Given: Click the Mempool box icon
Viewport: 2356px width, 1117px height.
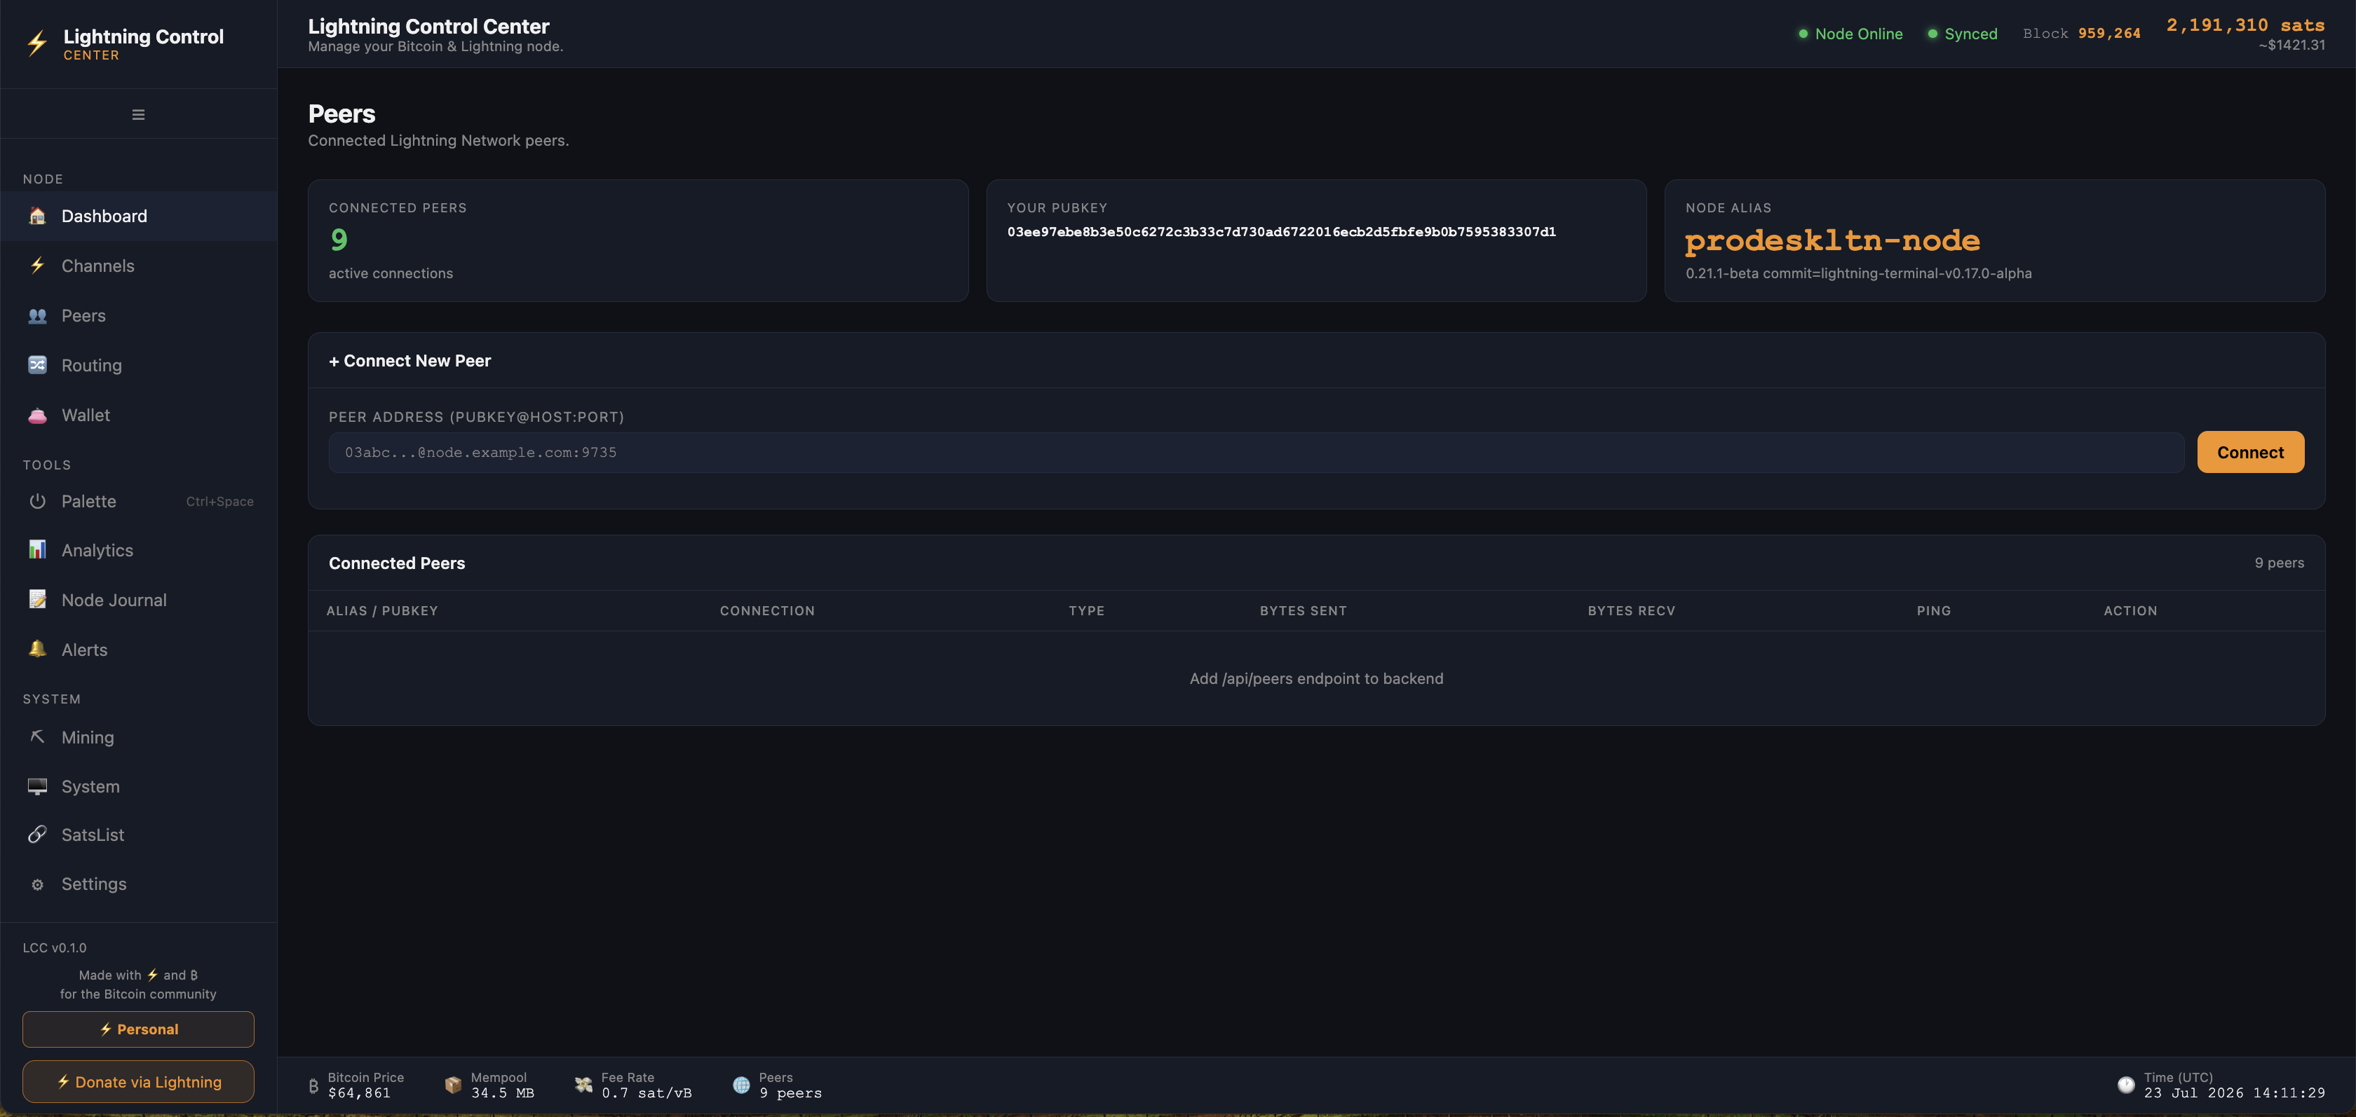Looking at the screenshot, I should pos(453,1084).
